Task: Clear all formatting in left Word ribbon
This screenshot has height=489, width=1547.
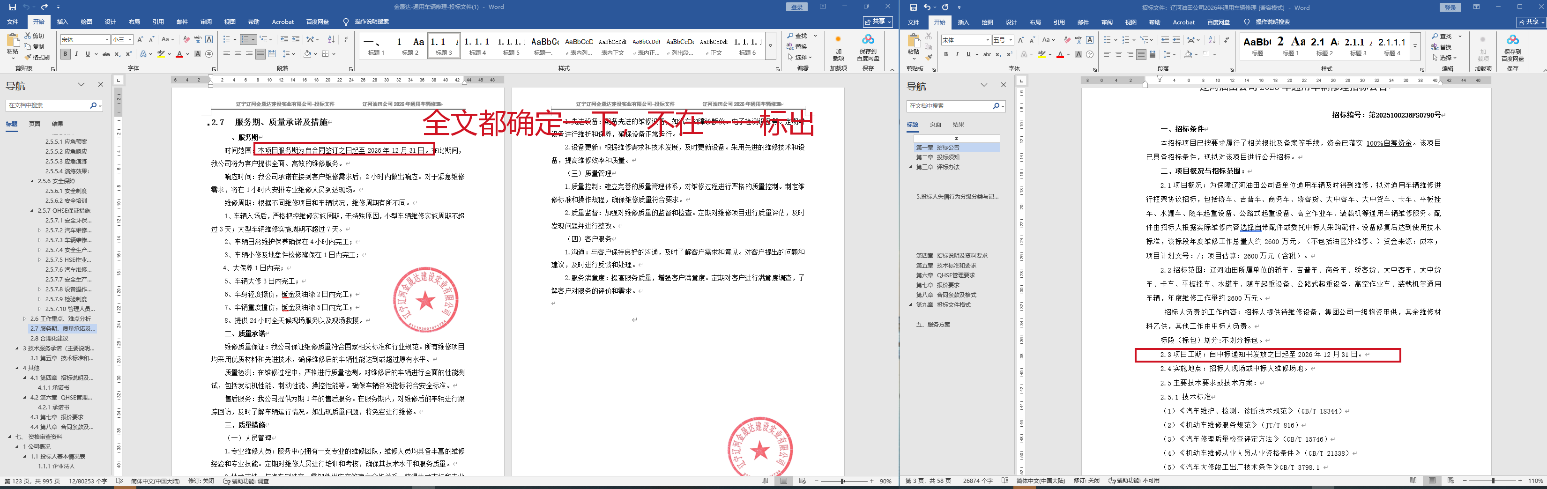Action: tap(187, 40)
